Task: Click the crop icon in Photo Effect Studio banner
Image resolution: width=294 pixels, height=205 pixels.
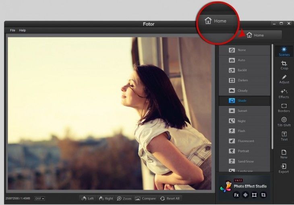Action: point(263,195)
